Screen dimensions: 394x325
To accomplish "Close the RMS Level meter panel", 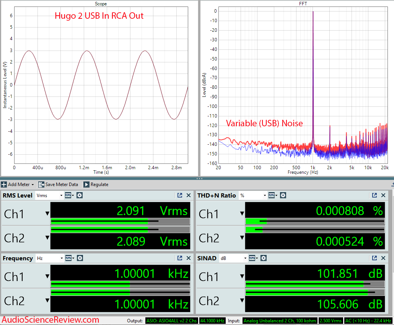I will click(189, 196).
